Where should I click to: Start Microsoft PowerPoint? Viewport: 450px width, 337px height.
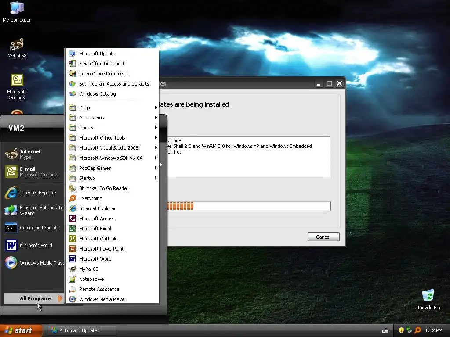[x=112, y=249]
